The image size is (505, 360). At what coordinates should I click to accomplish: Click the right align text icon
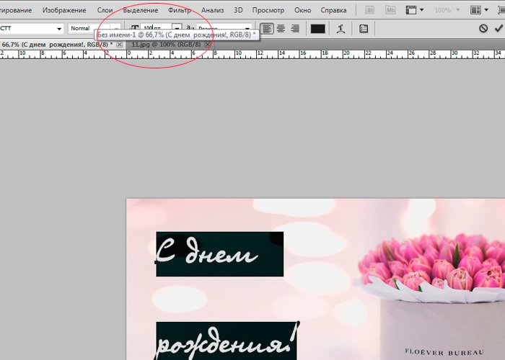(294, 29)
